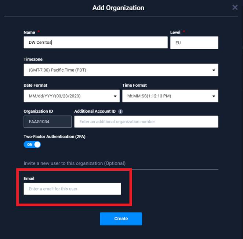Click the Two-Factor Authentication (2FA) label
Viewport: 243px width, 239px height.
(55, 137)
